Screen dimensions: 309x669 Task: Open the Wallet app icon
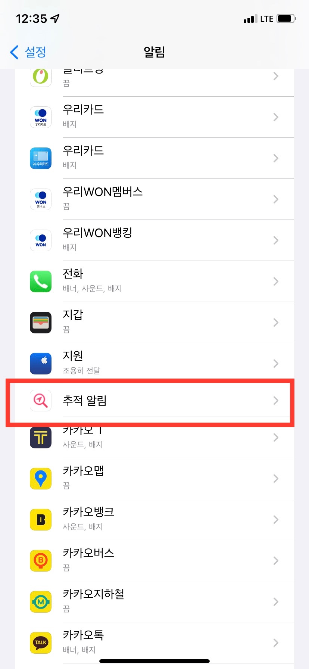point(41,323)
